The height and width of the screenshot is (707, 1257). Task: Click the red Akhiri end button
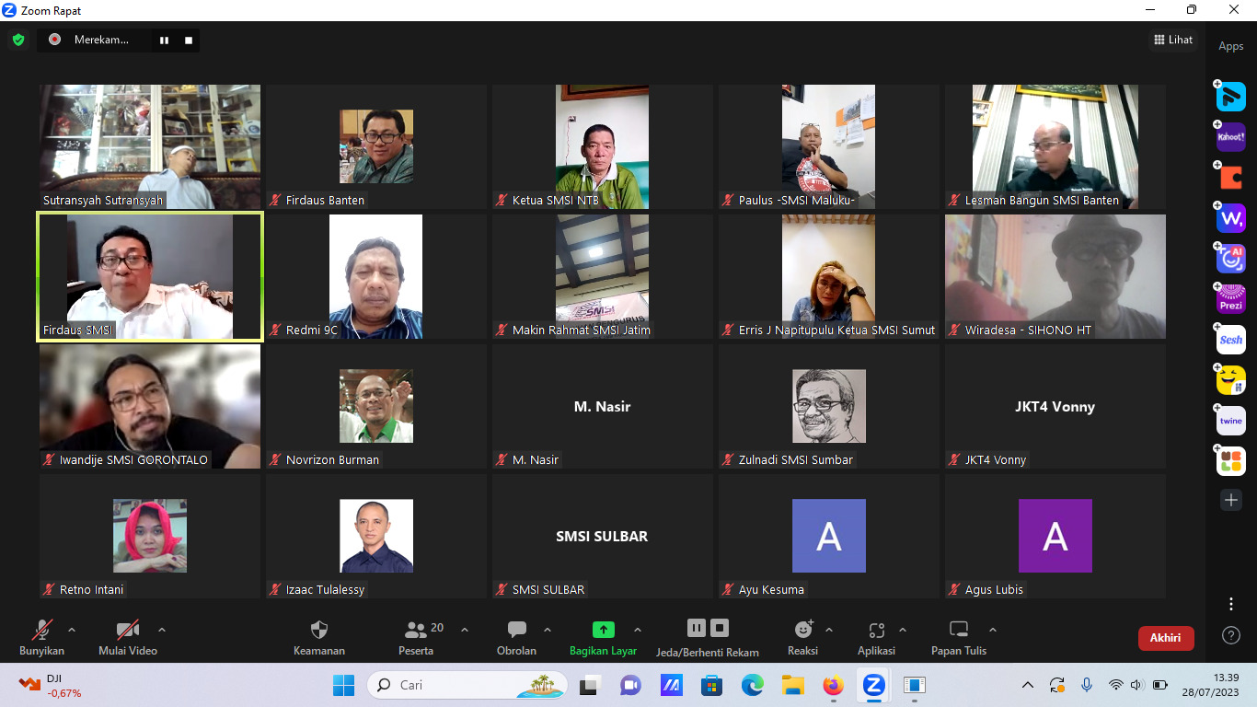[x=1165, y=638]
